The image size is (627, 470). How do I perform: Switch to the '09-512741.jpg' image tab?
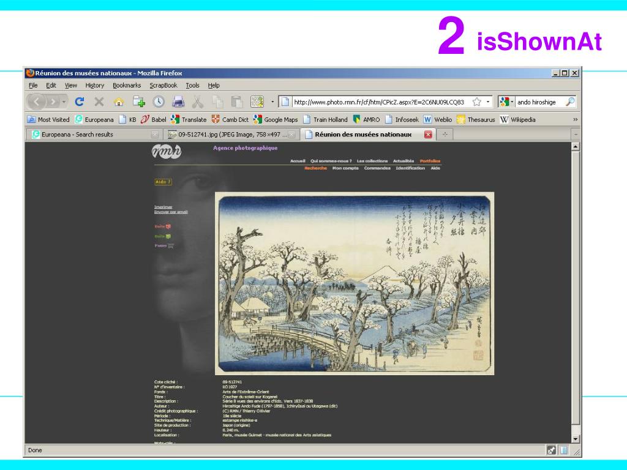[x=231, y=135]
